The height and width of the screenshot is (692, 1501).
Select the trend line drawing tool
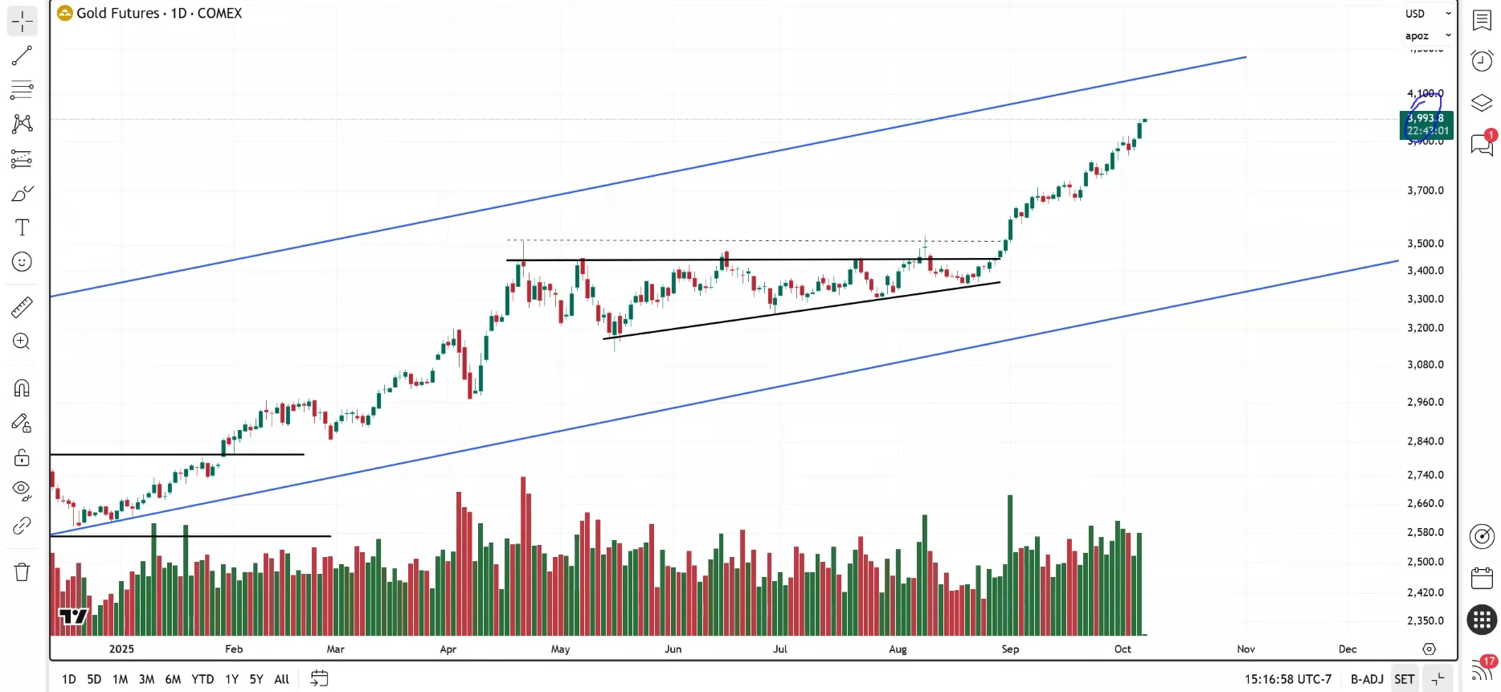22,55
